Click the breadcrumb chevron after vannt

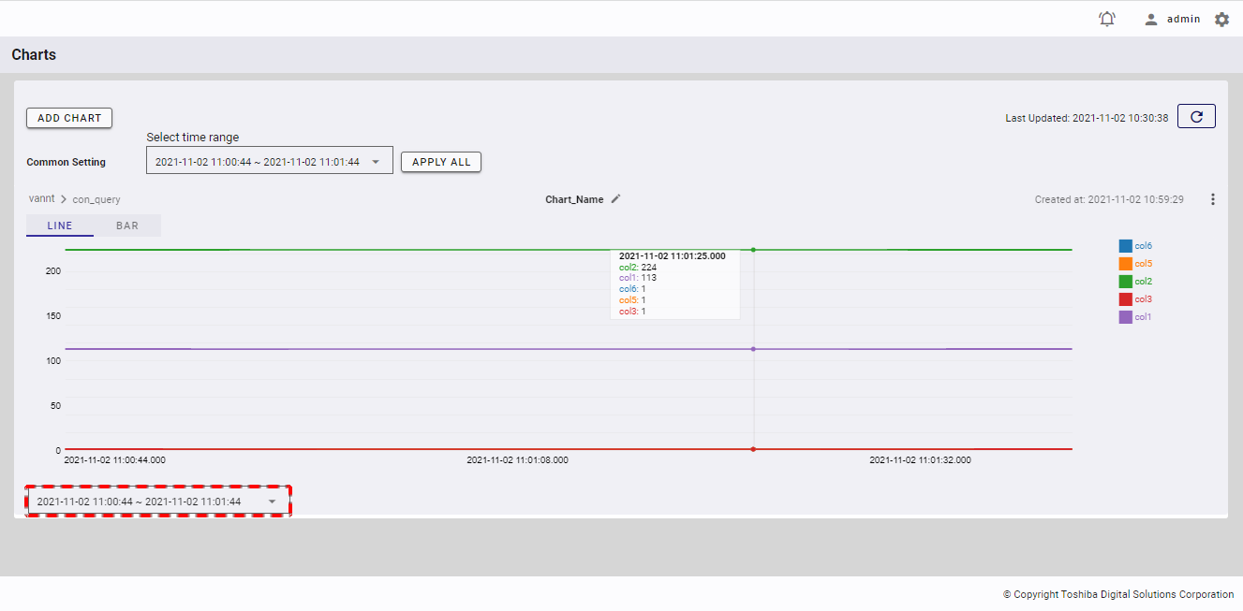tap(64, 199)
